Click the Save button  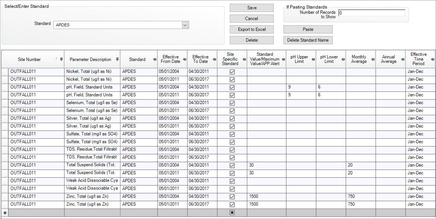coord(251,8)
